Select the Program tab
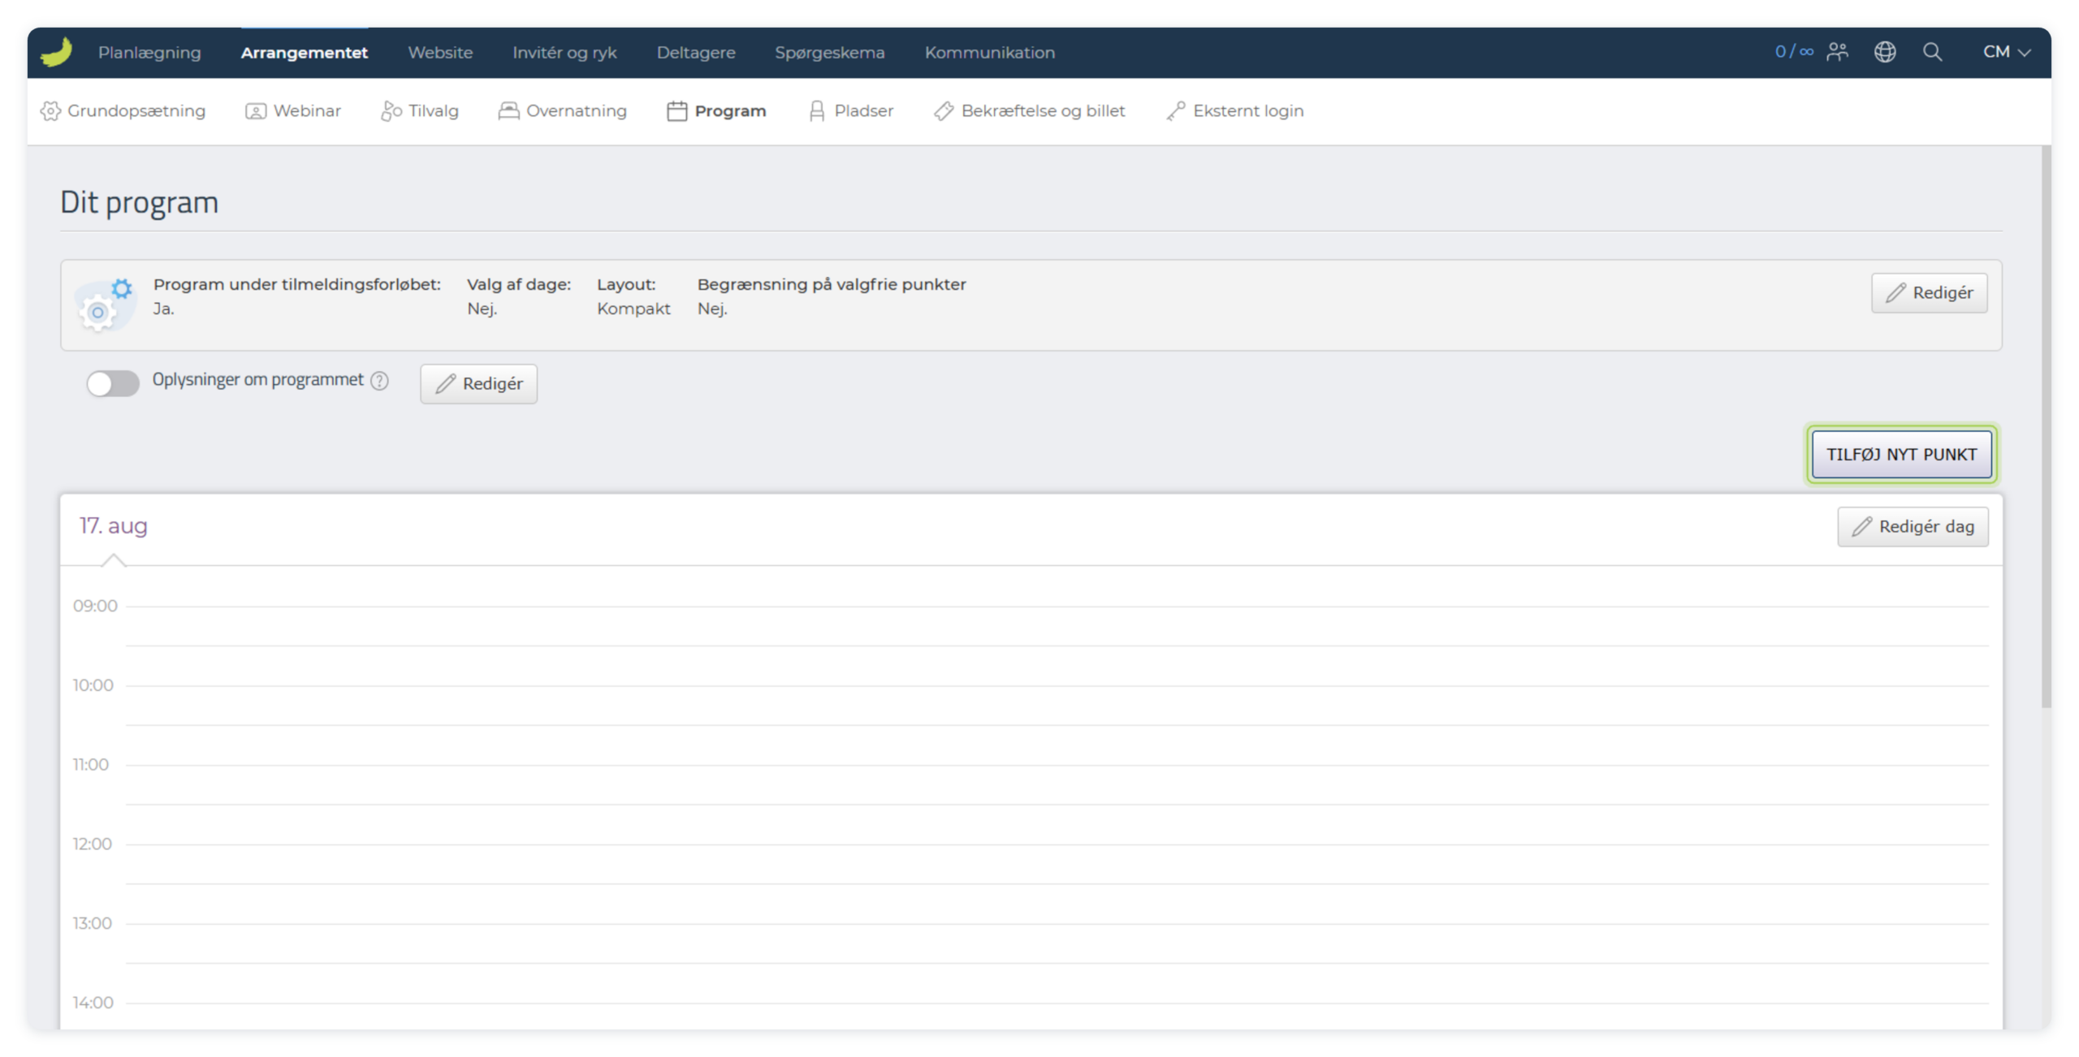 click(x=716, y=110)
